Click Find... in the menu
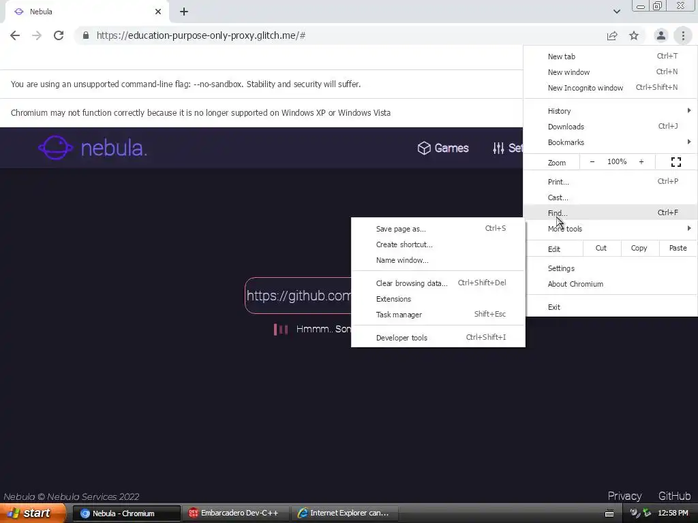Screen dimensions: 698x523 point(610,212)
